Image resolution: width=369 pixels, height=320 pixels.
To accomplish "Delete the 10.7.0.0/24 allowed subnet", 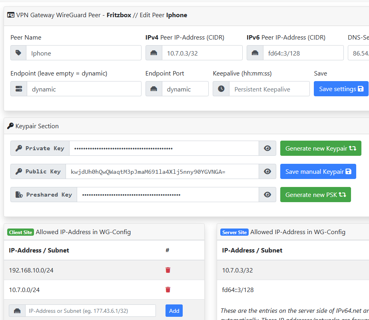I will [168, 289].
